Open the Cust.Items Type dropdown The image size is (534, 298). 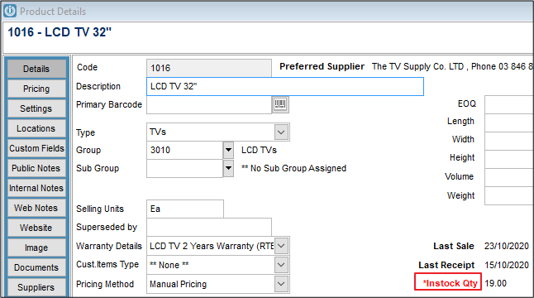click(x=281, y=265)
